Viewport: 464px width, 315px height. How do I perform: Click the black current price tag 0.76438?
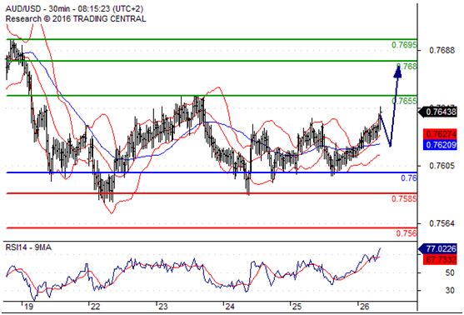(438, 112)
